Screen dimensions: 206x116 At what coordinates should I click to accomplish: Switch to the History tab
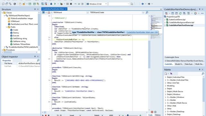coord(158,115)
